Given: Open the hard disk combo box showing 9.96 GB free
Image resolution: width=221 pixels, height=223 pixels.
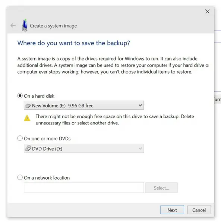Looking at the screenshot, I should (x=84, y=106).
